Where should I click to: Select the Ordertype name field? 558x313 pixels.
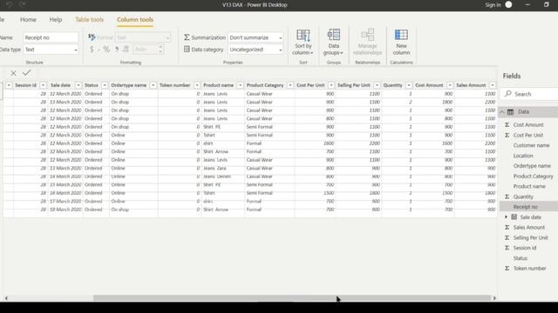coord(532,166)
